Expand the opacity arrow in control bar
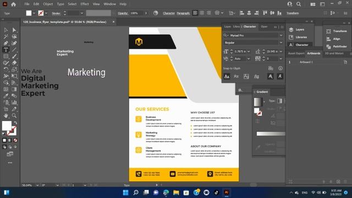Screen dimensions: 352x198 pos(146,13)
